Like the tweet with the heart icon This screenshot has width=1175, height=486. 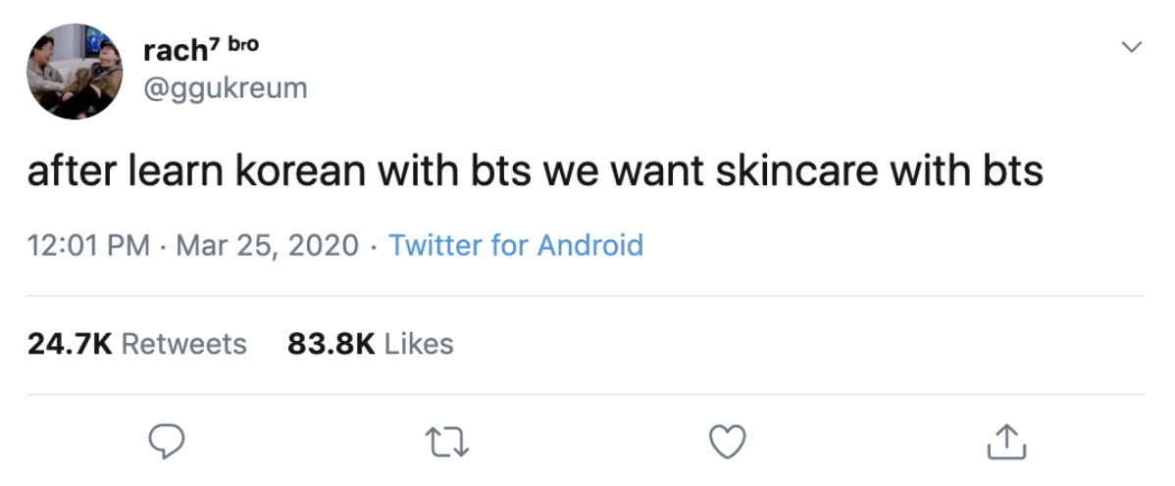pyautogui.click(x=727, y=441)
